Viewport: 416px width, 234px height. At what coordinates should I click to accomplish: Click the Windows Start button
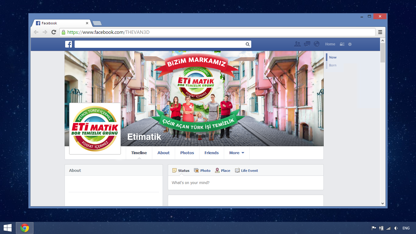(x=8, y=228)
